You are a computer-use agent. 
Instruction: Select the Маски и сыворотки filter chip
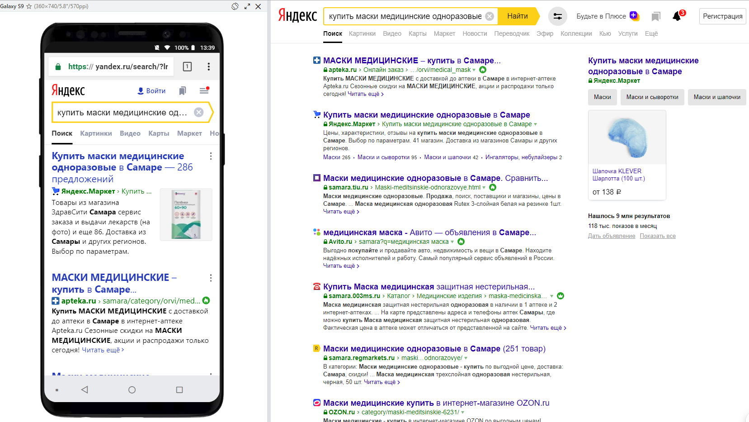[x=652, y=97]
